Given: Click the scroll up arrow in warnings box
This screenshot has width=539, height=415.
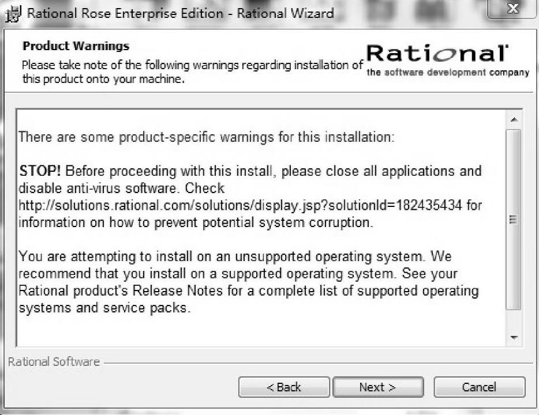Looking at the screenshot, I should [x=514, y=119].
